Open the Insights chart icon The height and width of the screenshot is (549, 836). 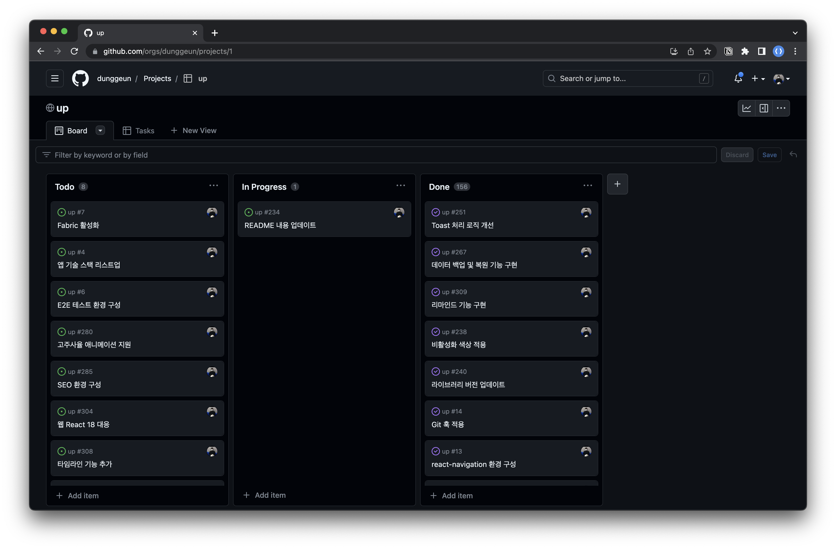(x=746, y=108)
